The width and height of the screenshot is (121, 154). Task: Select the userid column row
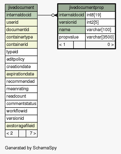21,22
